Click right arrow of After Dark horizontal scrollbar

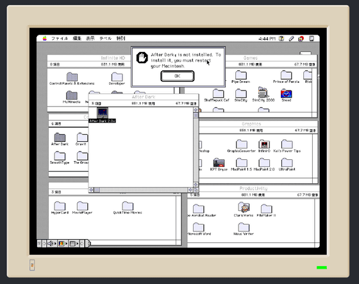190,190
